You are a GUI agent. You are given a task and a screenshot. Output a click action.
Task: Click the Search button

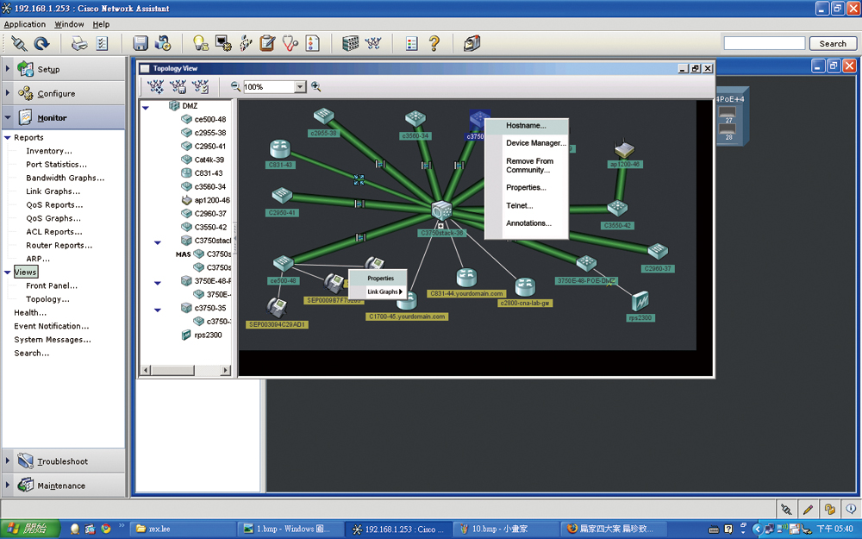[x=833, y=43]
